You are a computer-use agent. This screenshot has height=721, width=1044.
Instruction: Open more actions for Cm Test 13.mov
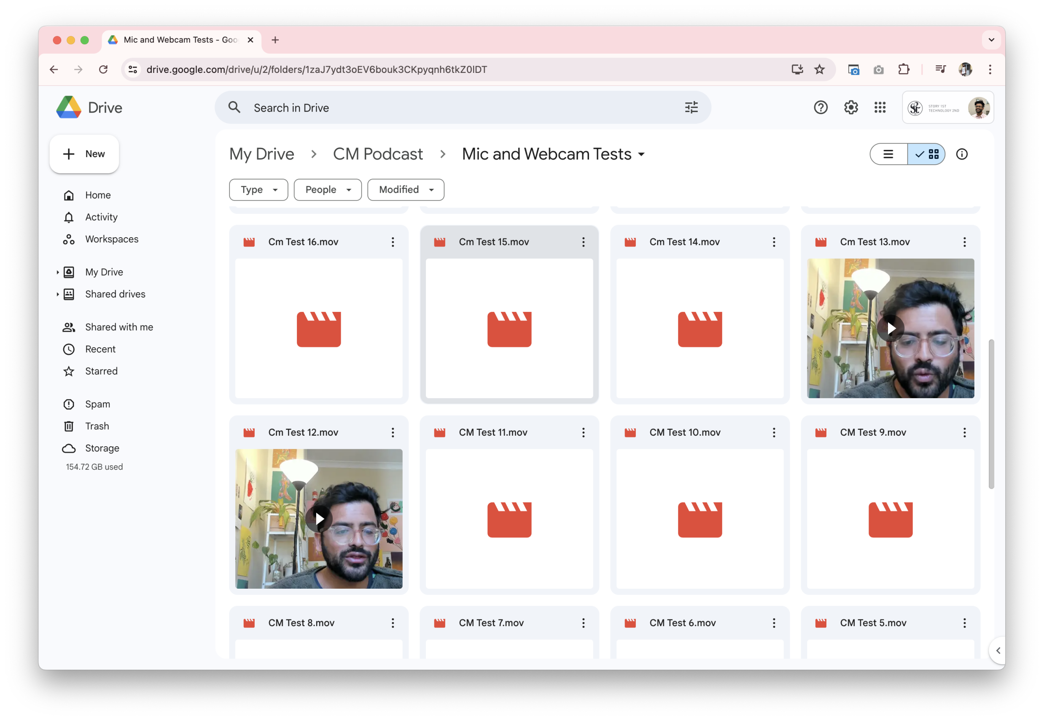point(964,242)
